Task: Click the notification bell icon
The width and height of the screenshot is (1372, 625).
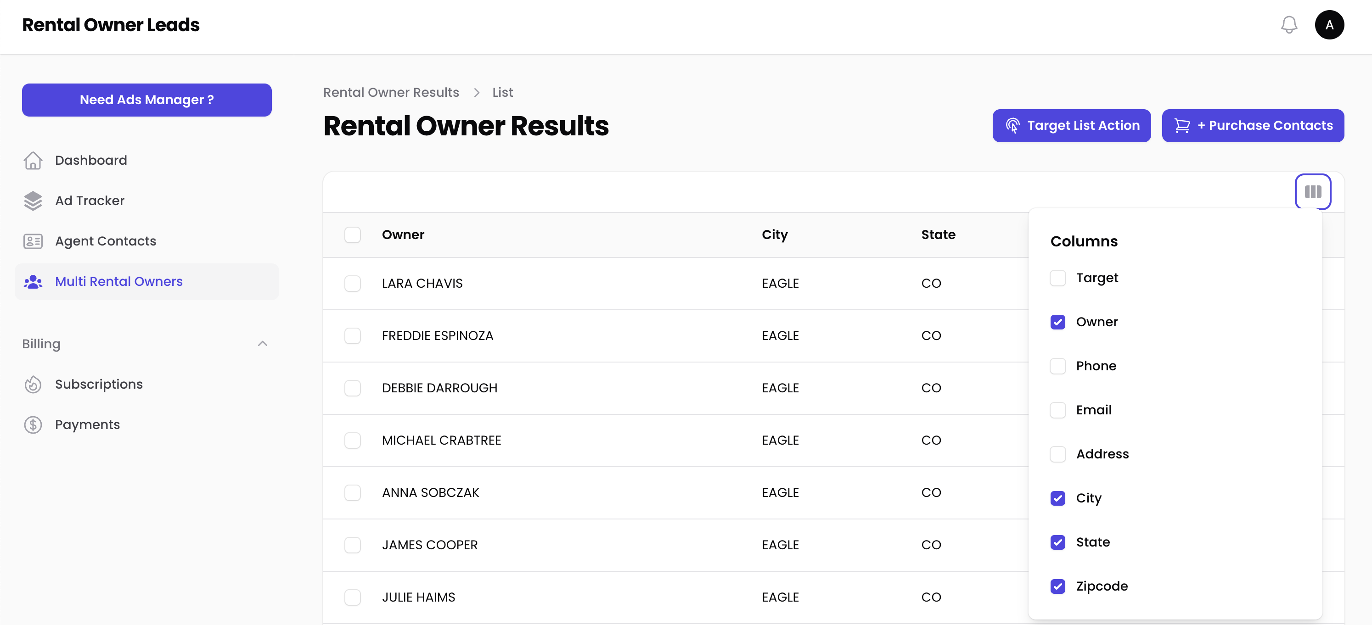Action: pyautogui.click(x=1289, y=25)
